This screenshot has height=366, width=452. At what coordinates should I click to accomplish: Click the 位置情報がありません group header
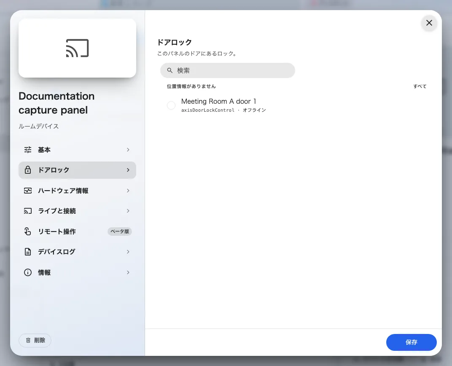191,86
